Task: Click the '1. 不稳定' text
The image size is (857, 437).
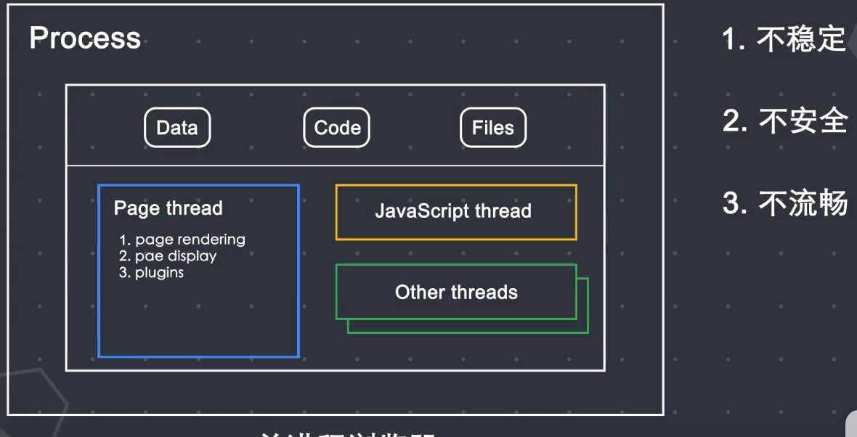Action: point(784,39)
